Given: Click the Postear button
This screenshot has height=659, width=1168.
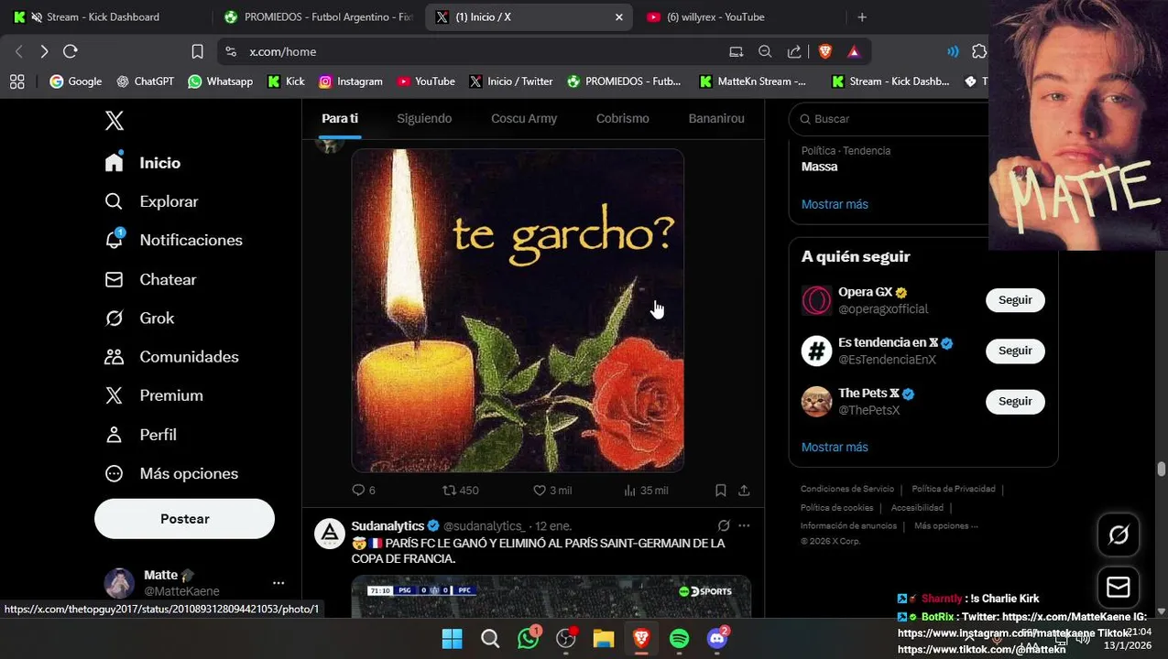Looking at the screenshot, I should [x=184, y=519].
